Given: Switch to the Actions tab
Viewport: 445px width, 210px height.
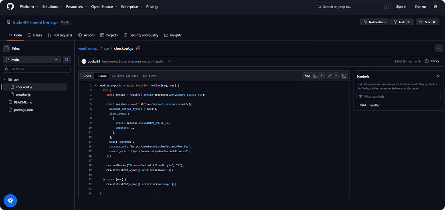Looking at the screenshot, I should (x=86, y=35).
